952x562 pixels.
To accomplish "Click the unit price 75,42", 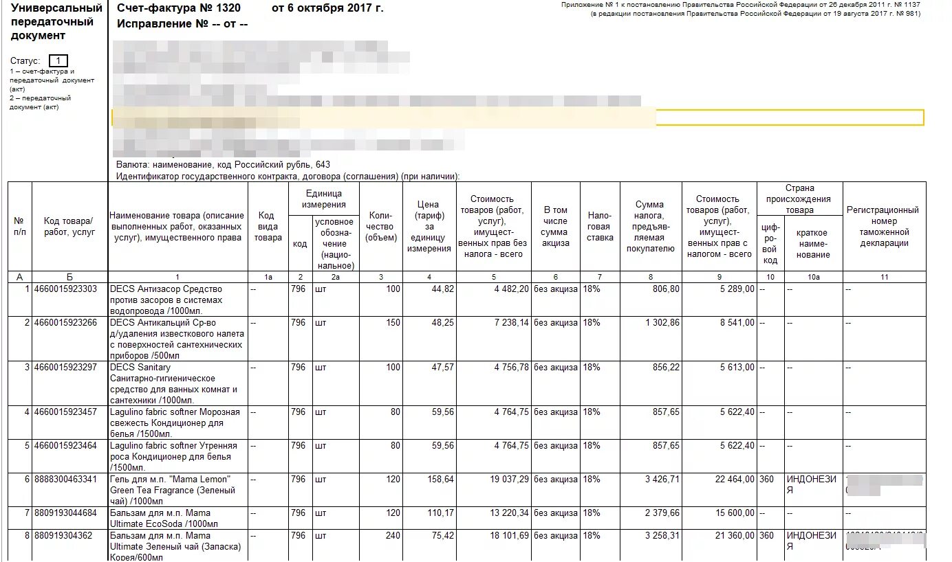I will tap(442, 536).
